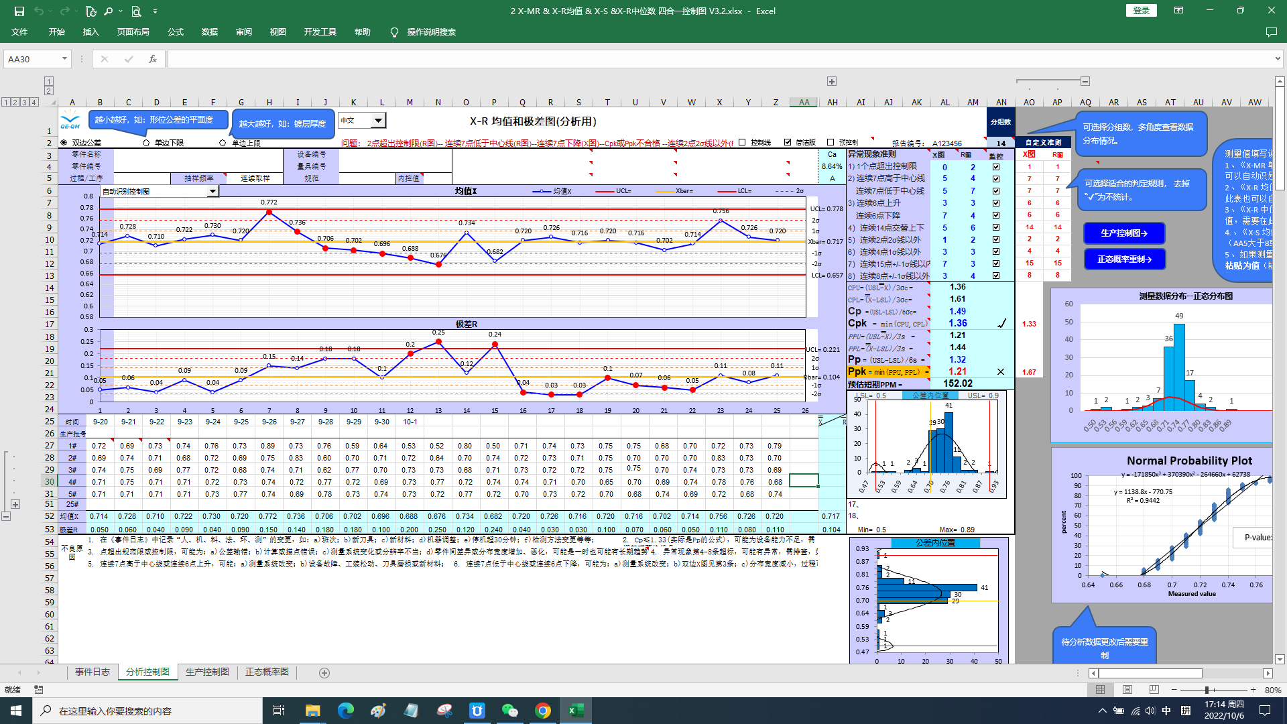Expand row group plus button near row 51
Viewport: 1287px width, 724px height.
tap(15, 504)
